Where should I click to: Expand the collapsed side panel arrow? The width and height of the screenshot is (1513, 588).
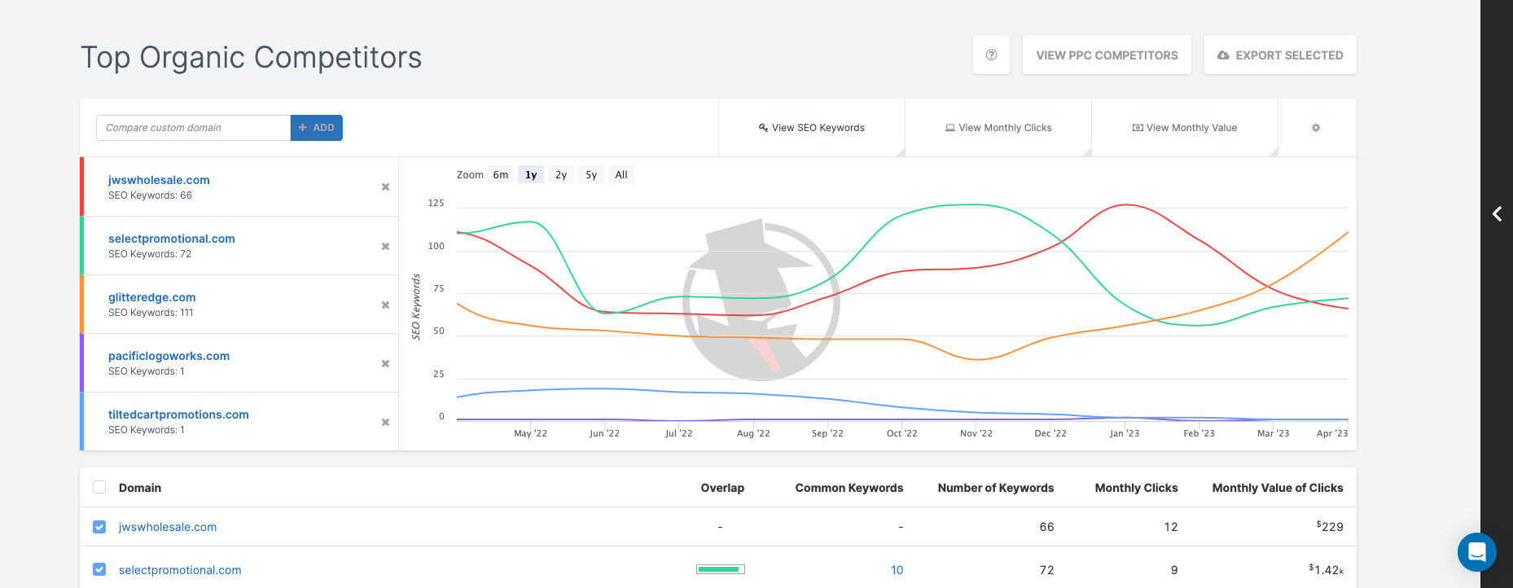coord(1497,213)
